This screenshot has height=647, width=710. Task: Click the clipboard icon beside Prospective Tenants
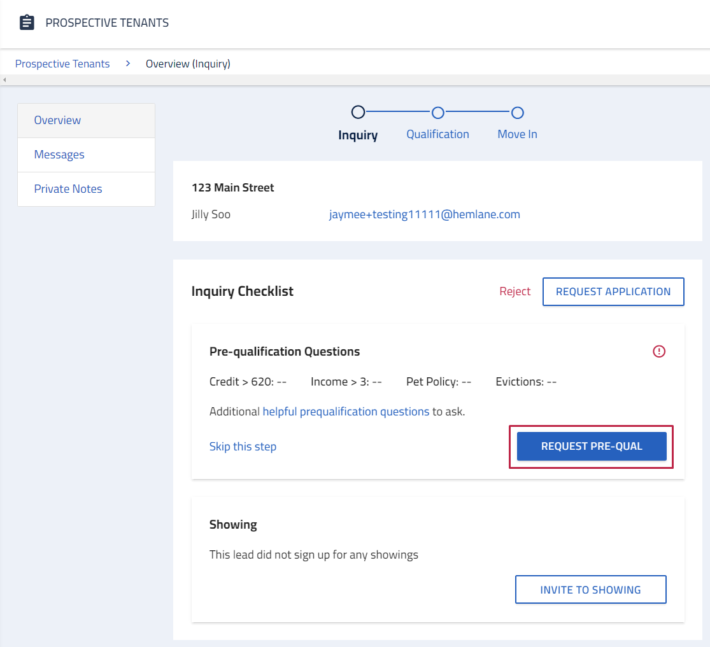pos(27,23)
